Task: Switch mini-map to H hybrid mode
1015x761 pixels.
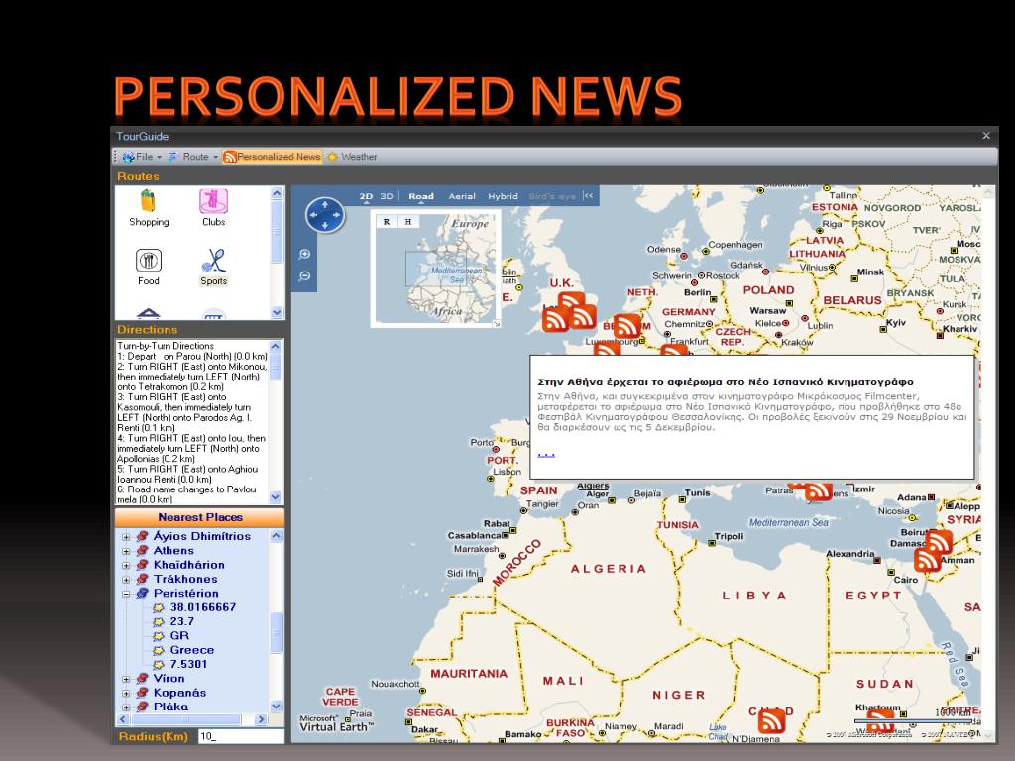Action: point(407,222)
